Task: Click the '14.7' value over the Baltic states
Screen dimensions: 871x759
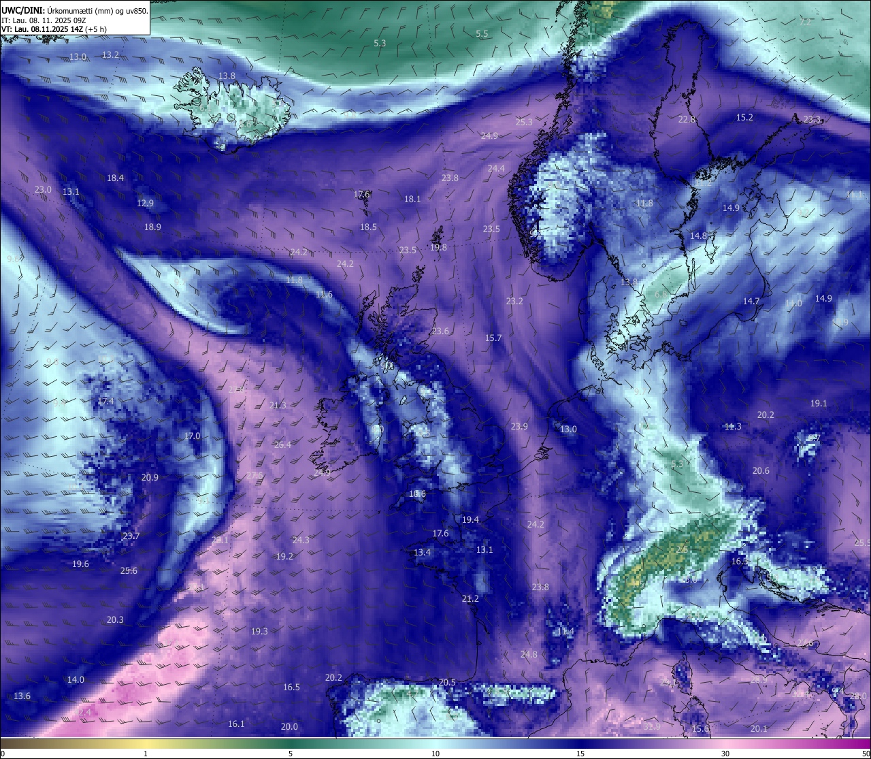Action: tap(751, 302)
